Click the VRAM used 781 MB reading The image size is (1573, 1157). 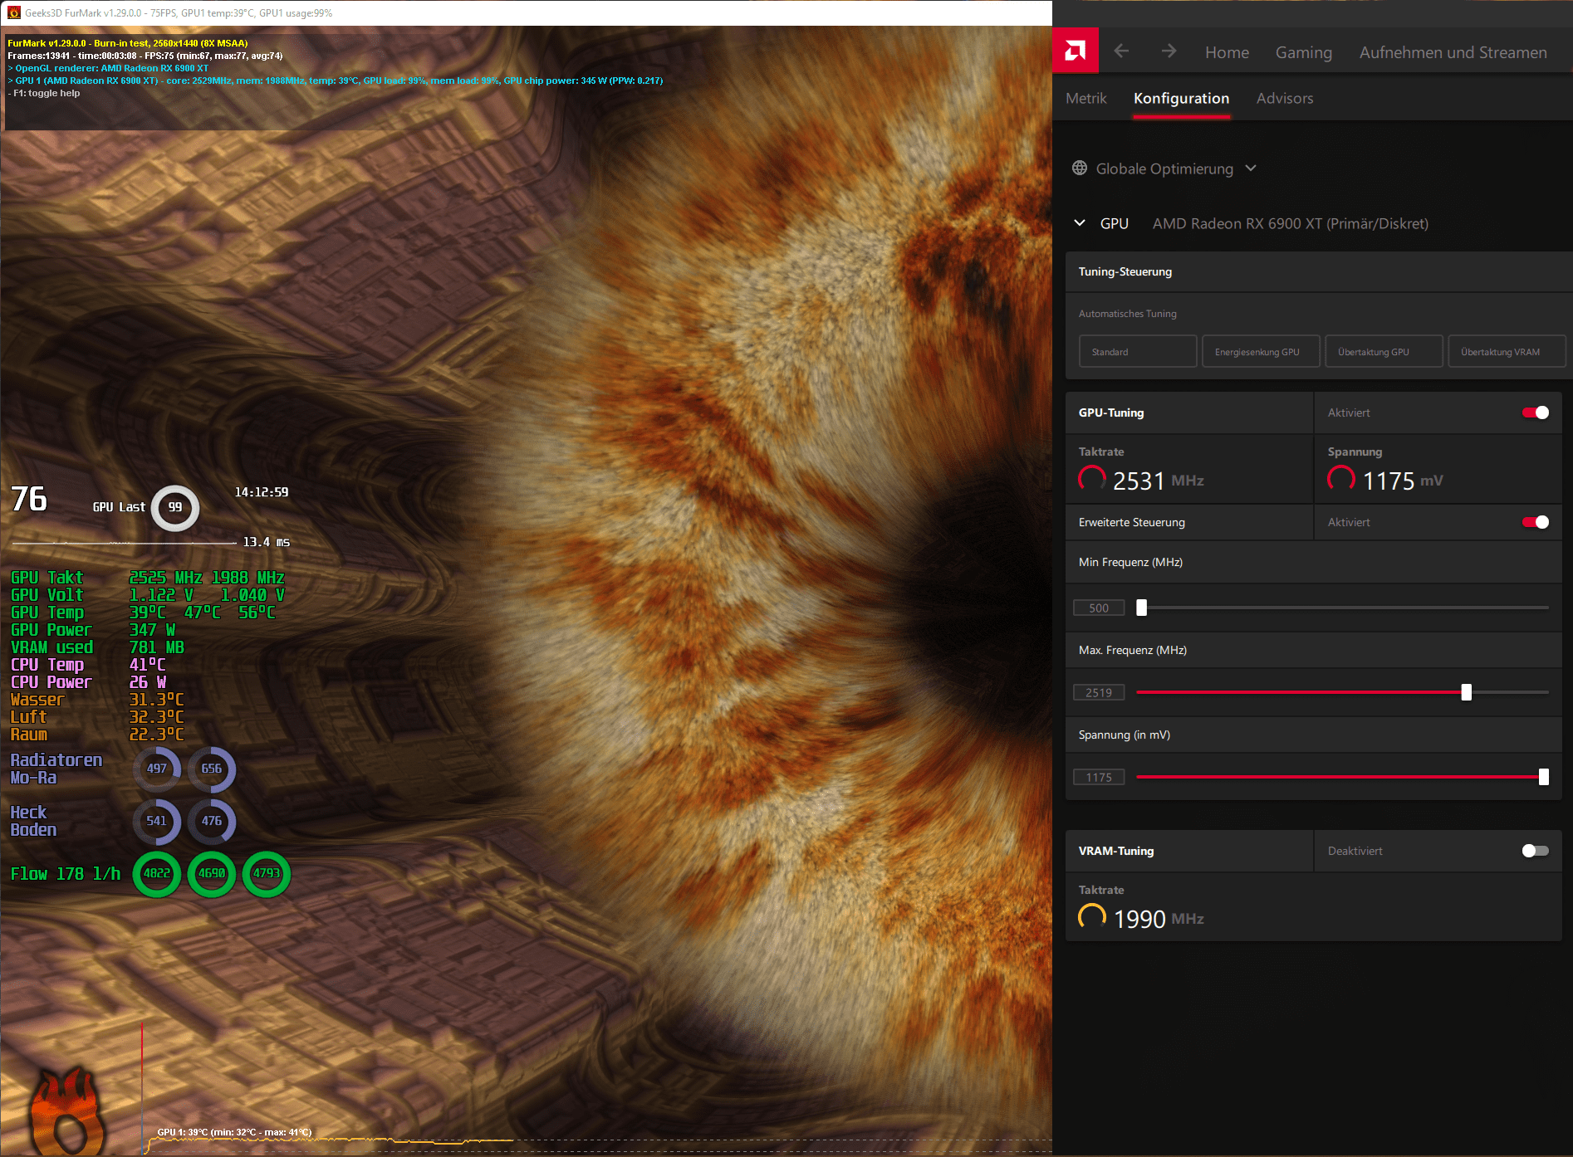(x=97, y=647)
